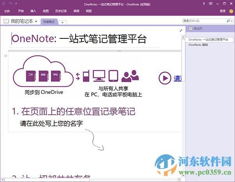Expand the 我的笔记本 notebook dropdown
The width and height of the screenshot is (235, 182).
click(36, 22)
